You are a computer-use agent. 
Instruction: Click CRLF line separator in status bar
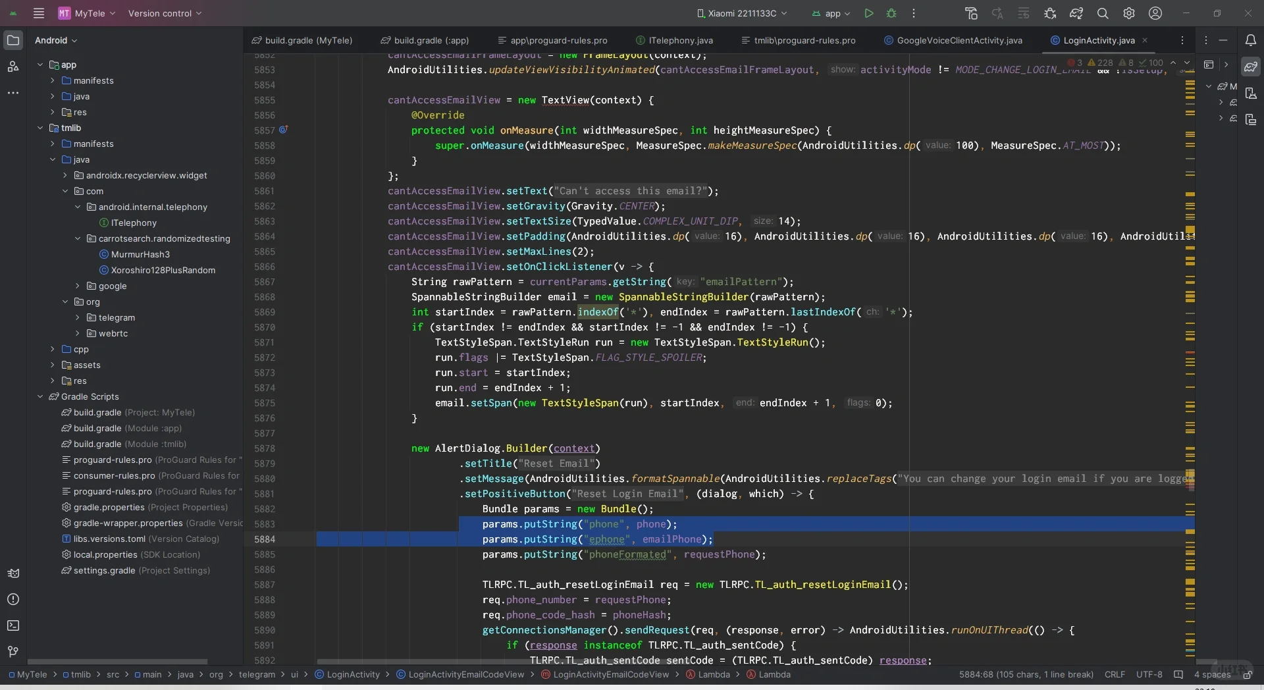coord(1115,675)
